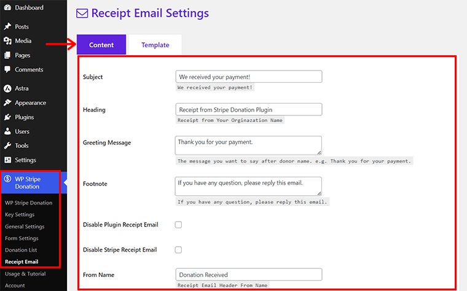
Task: Open Donation List submenu
Action: click(21, 250)
